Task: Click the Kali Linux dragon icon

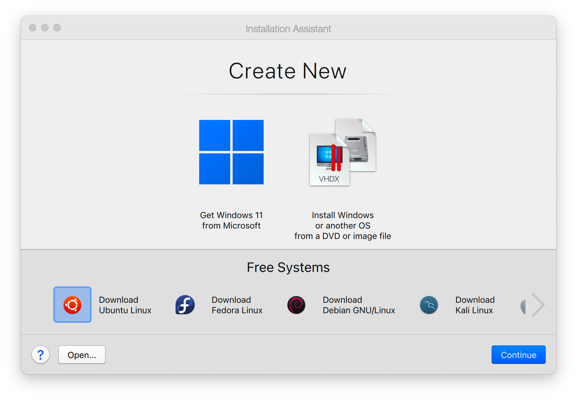Action: (428, 304)
